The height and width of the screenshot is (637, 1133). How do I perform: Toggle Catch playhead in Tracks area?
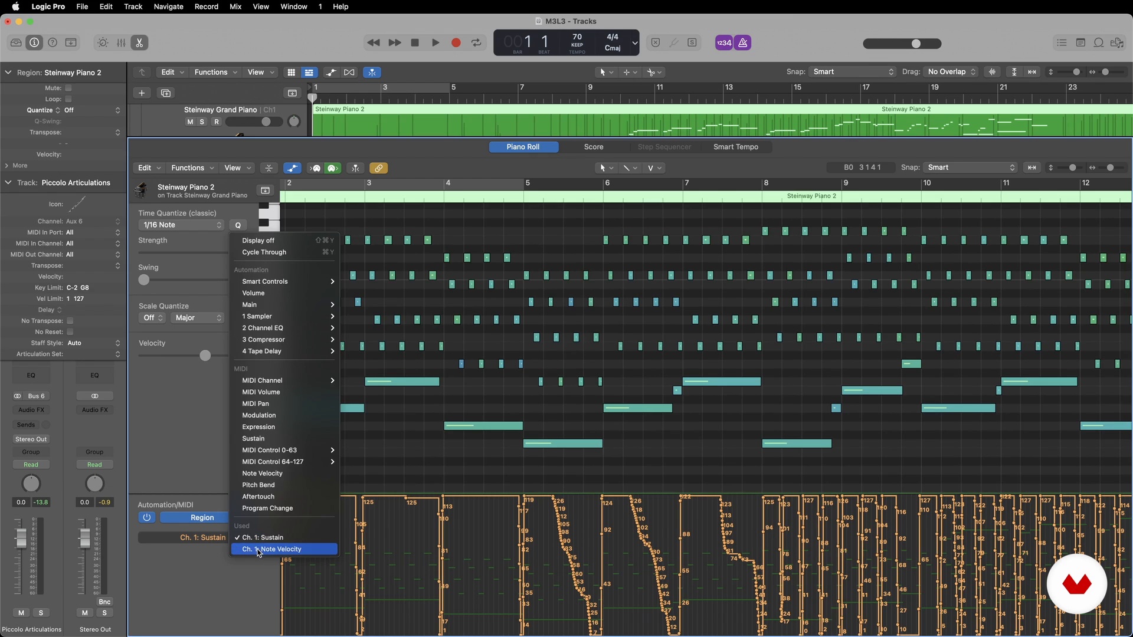click(372, 72)
